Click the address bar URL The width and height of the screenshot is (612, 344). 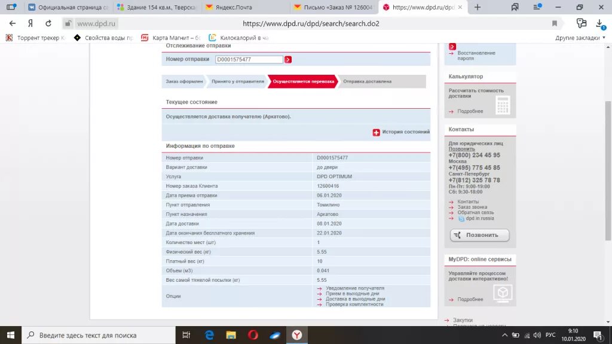pyautogui.click(x=311, y=23)
